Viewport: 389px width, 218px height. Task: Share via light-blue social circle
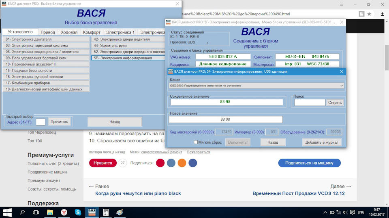171,163
